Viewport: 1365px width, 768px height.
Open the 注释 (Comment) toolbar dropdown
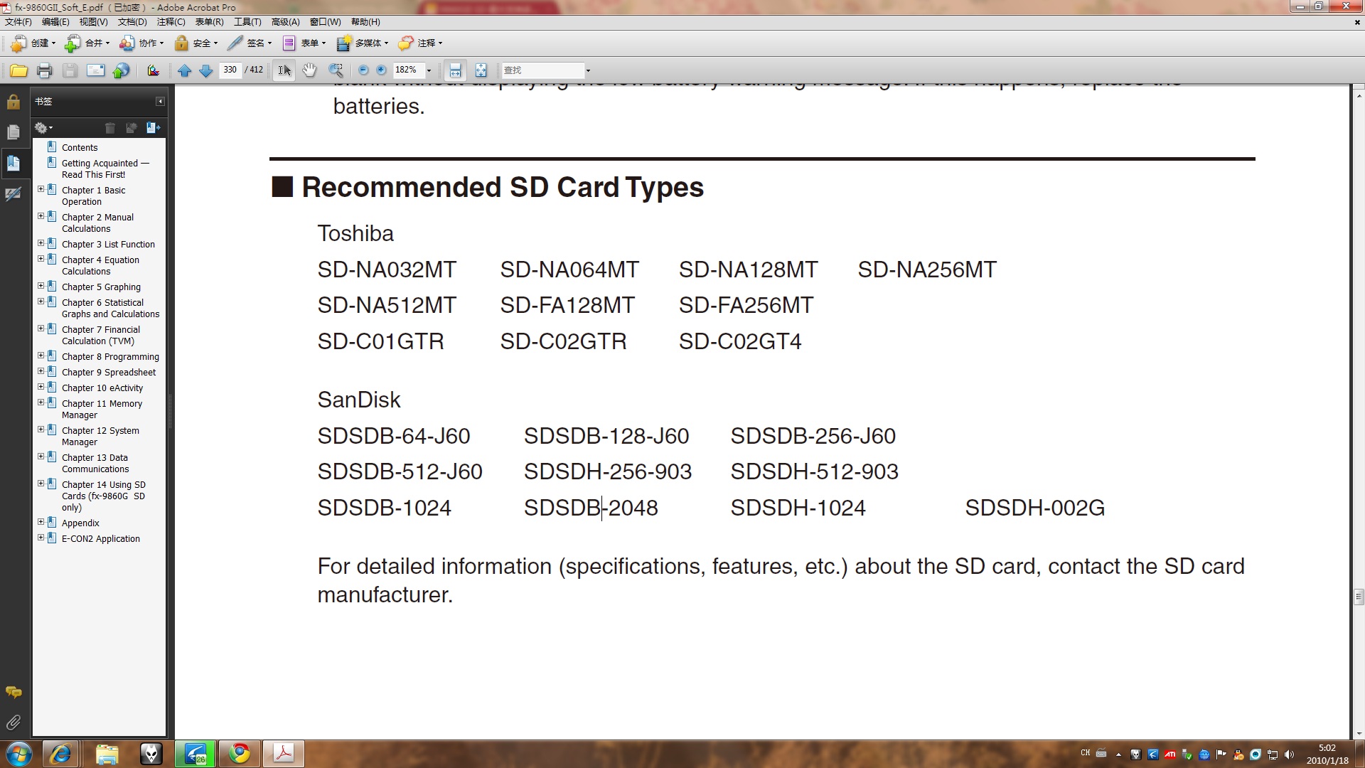click(420, 43)
